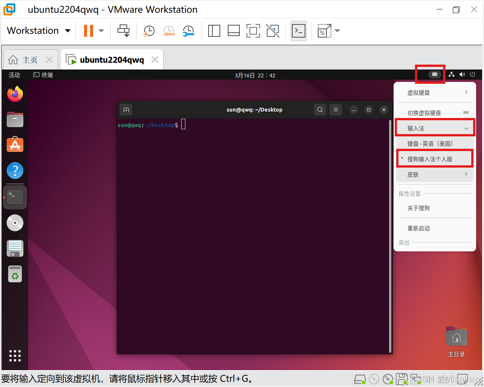The height and width of the screenshot is (387, 484).
Task: Collapse the 输入法 section
Action: [435, 128]
